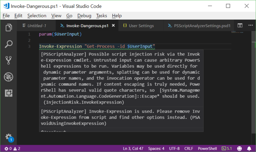Close the Invoke-Dangerous.ps1 tab

pos(113,26)
